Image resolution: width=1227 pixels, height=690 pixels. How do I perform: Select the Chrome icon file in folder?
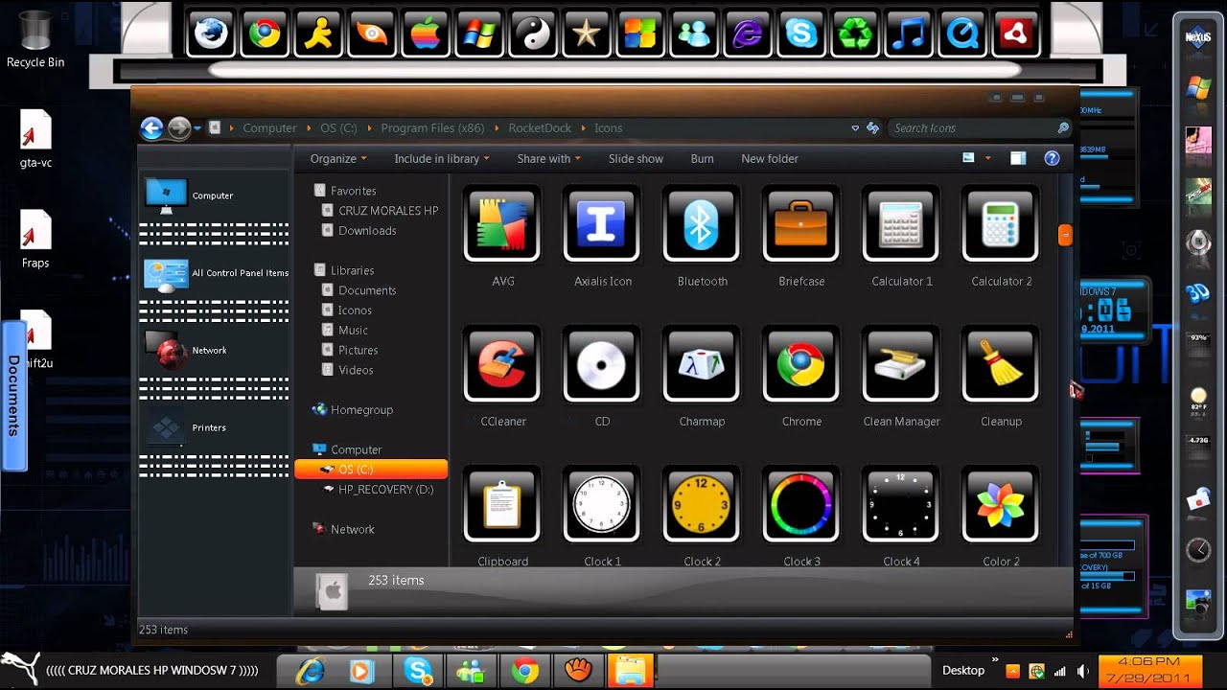(801, 375)
